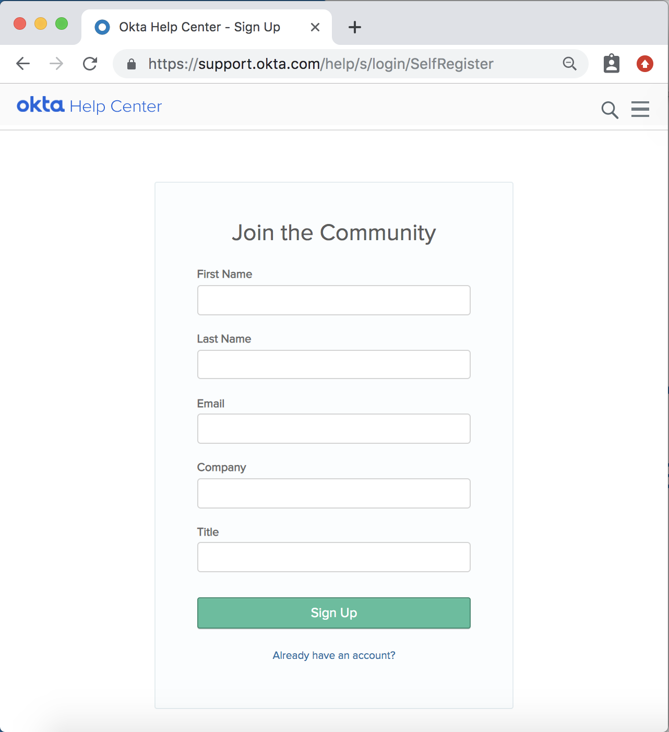Click the Company input field
The width and height of the screenshot is (669, 732).
(334, 493)
